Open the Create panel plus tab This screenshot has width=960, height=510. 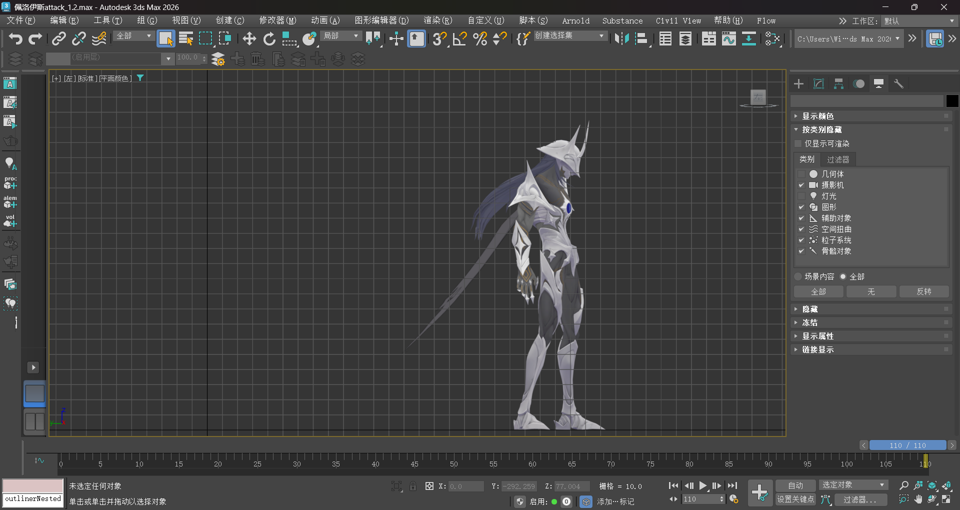tap(799, 84)
